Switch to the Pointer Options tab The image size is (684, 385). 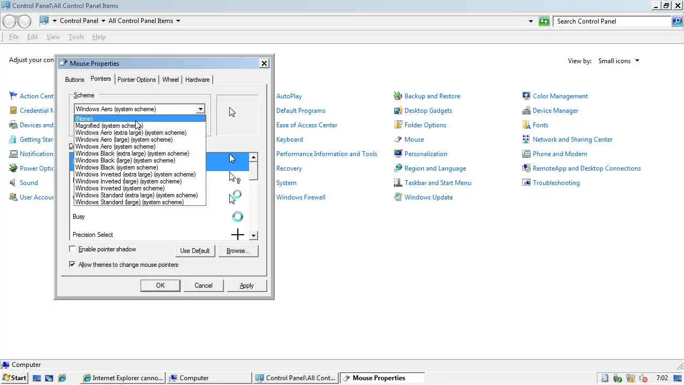pyautogui.click(x=137, y=80)
